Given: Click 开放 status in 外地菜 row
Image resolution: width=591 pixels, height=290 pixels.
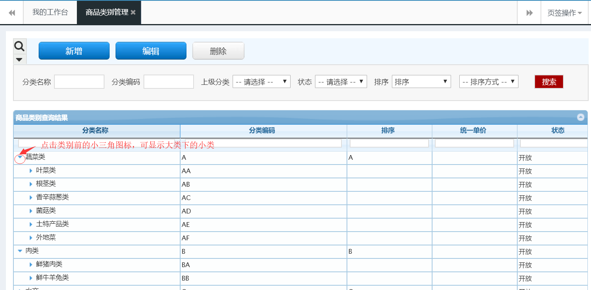Looking at the screenshot, I should [525, 238].
